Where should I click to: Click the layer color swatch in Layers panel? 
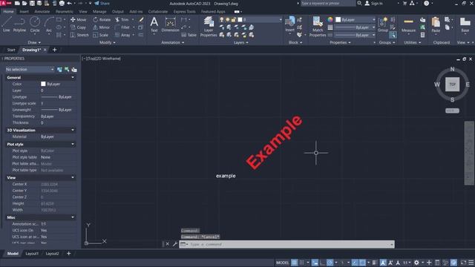240,20
